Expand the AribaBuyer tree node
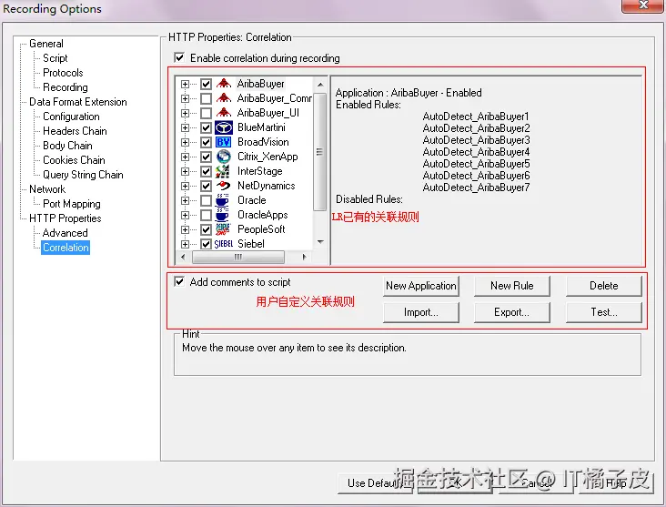Viewport: 666px width, 507px height. point(185,84)
